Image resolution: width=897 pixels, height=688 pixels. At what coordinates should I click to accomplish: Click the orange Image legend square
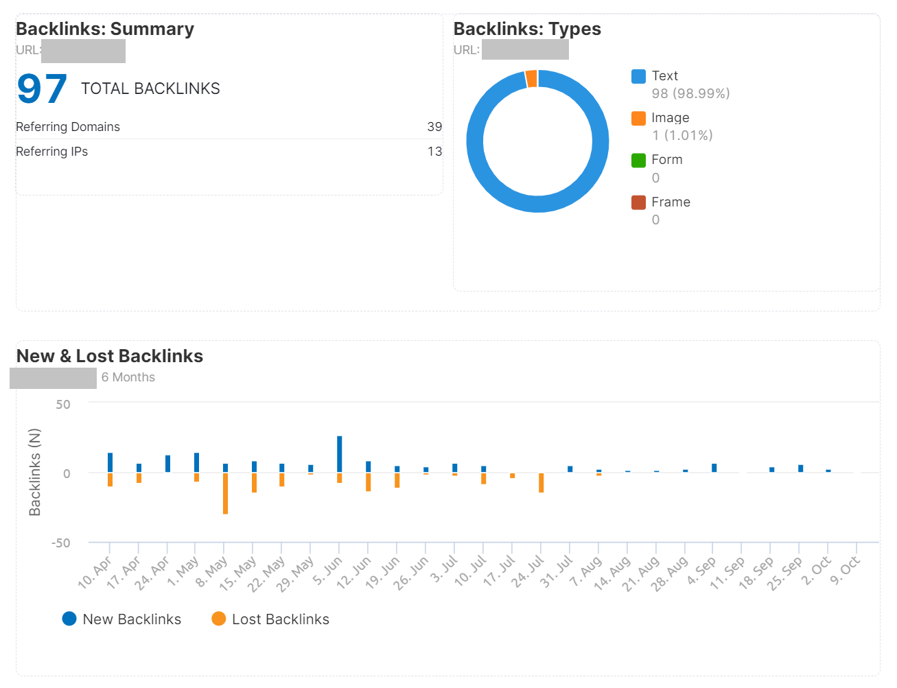click(x=639, y=117)
